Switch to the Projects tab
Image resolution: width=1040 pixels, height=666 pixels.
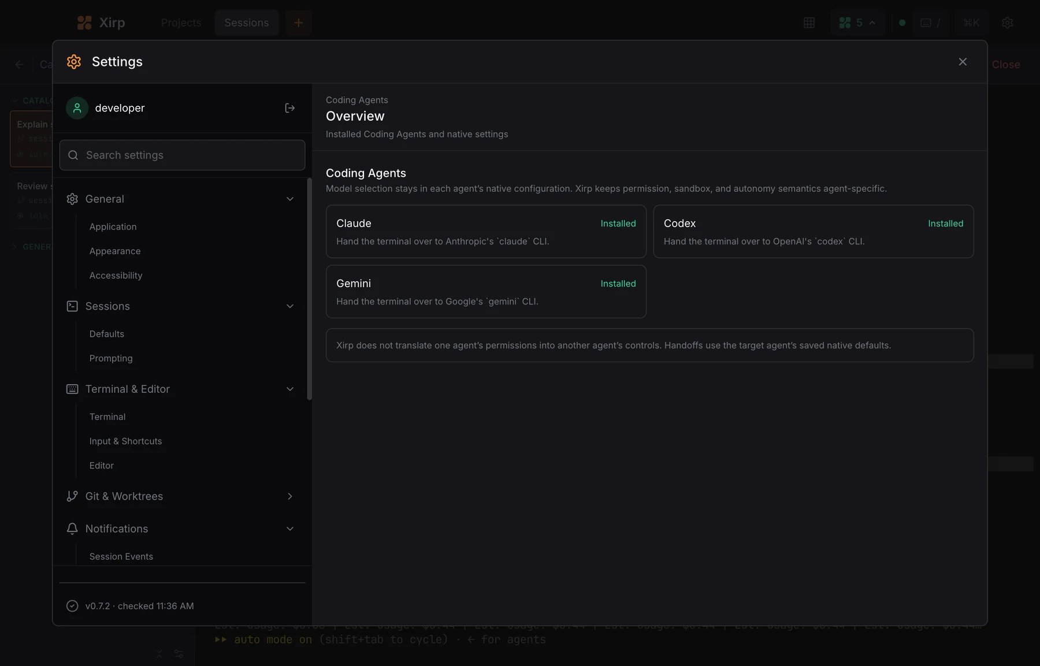click(x=181, y=23)
